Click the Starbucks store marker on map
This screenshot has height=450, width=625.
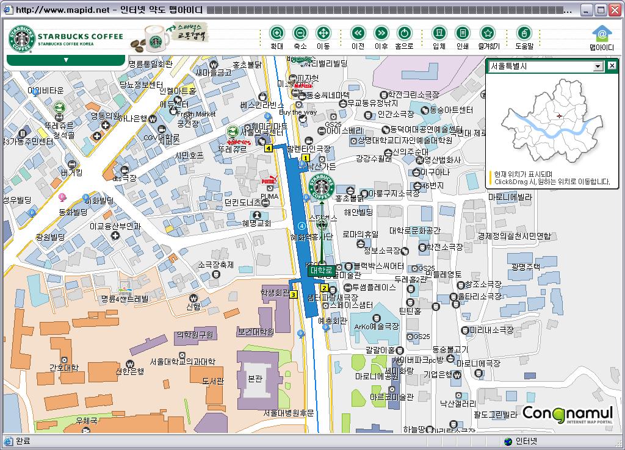coord(321,187)
